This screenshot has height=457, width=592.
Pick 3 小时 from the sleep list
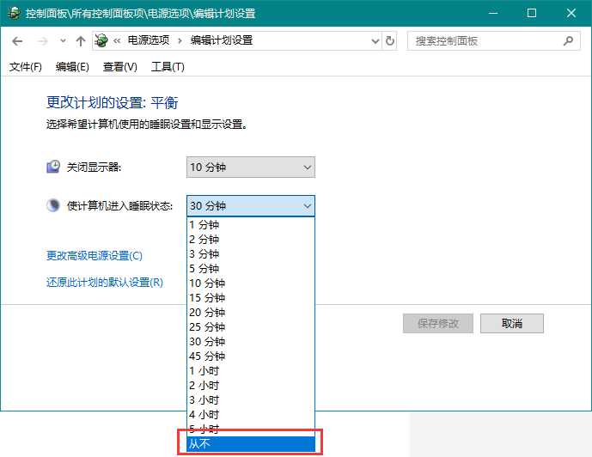pos(251,400)
